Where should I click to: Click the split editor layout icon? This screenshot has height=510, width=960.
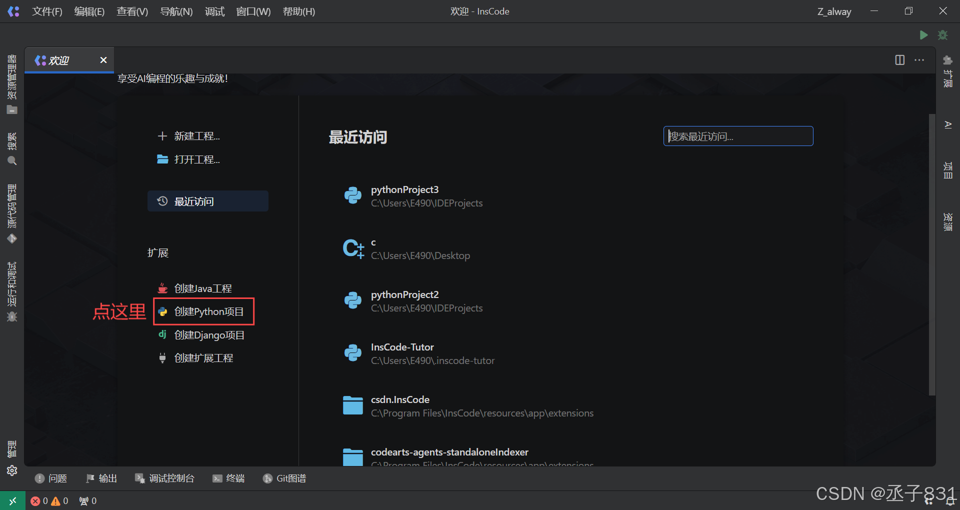[x=899, y=60]
